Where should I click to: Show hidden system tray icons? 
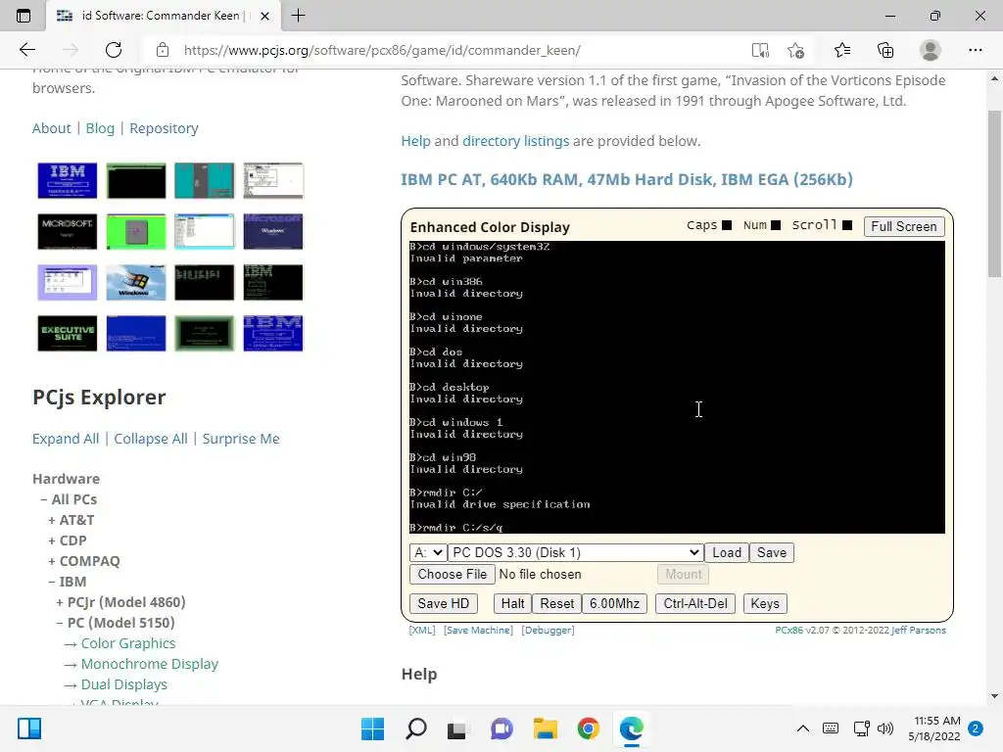pos(803,728)
